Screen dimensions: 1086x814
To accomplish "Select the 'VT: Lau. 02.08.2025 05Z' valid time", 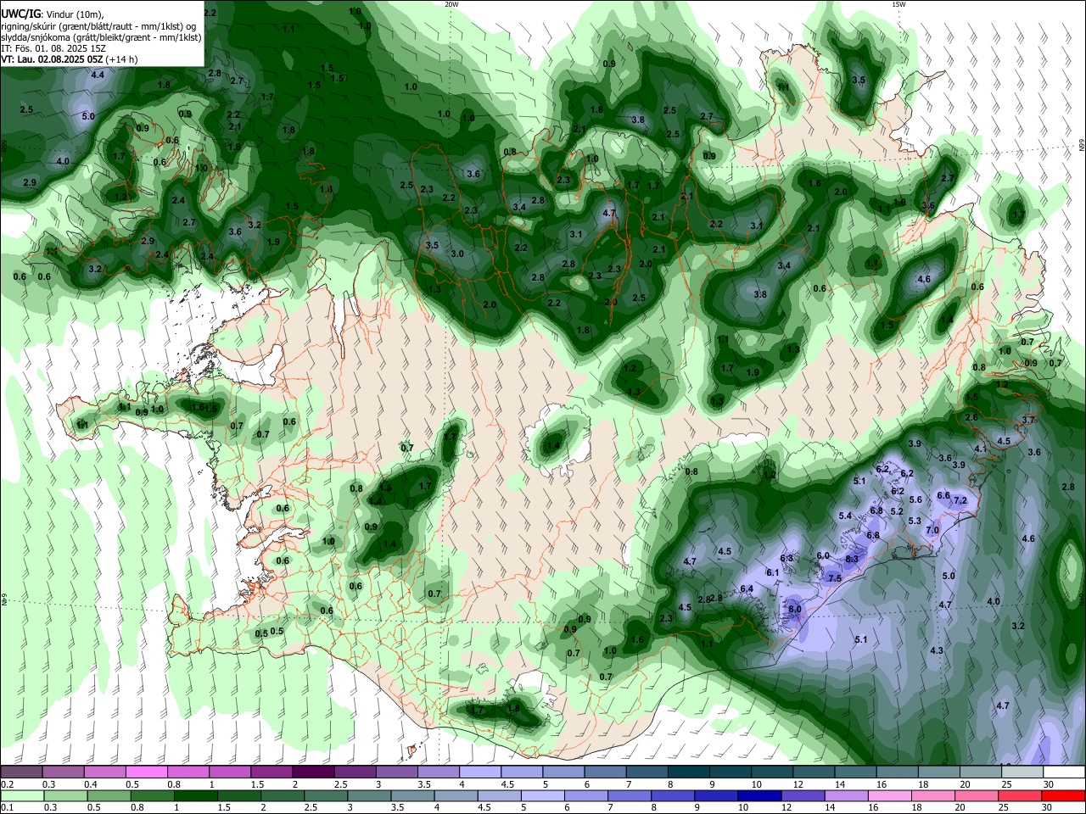I will (x=53, y=59).
